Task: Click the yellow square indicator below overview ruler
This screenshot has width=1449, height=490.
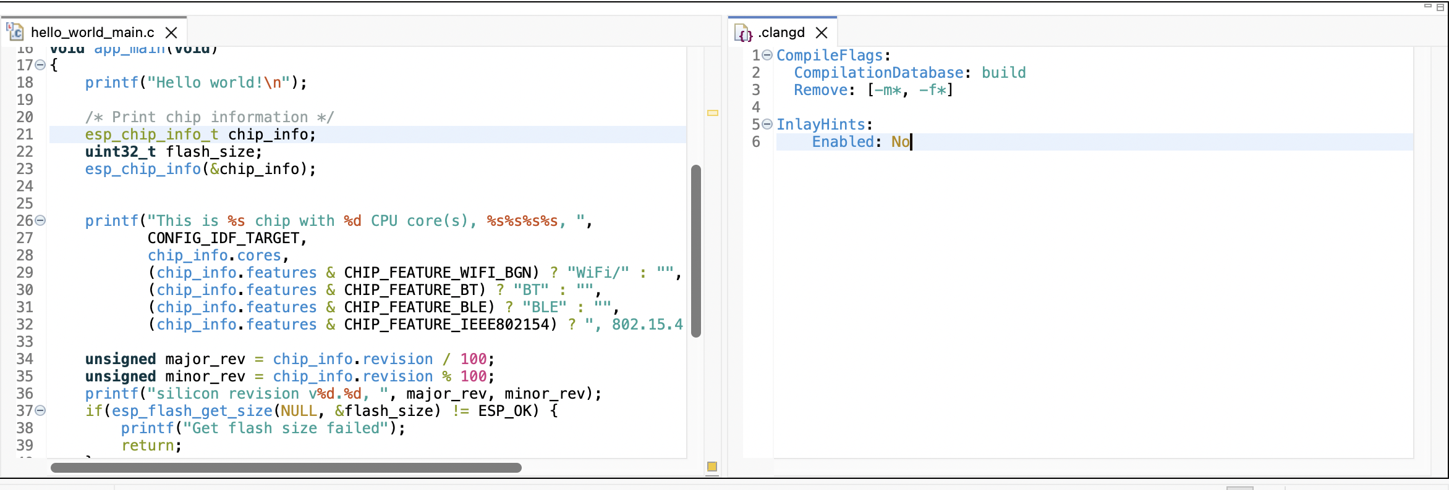Action: [712, 467]
